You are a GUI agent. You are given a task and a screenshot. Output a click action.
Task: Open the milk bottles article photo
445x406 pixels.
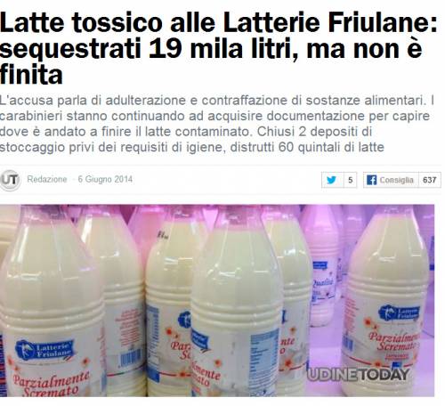(x=217, y=300)
